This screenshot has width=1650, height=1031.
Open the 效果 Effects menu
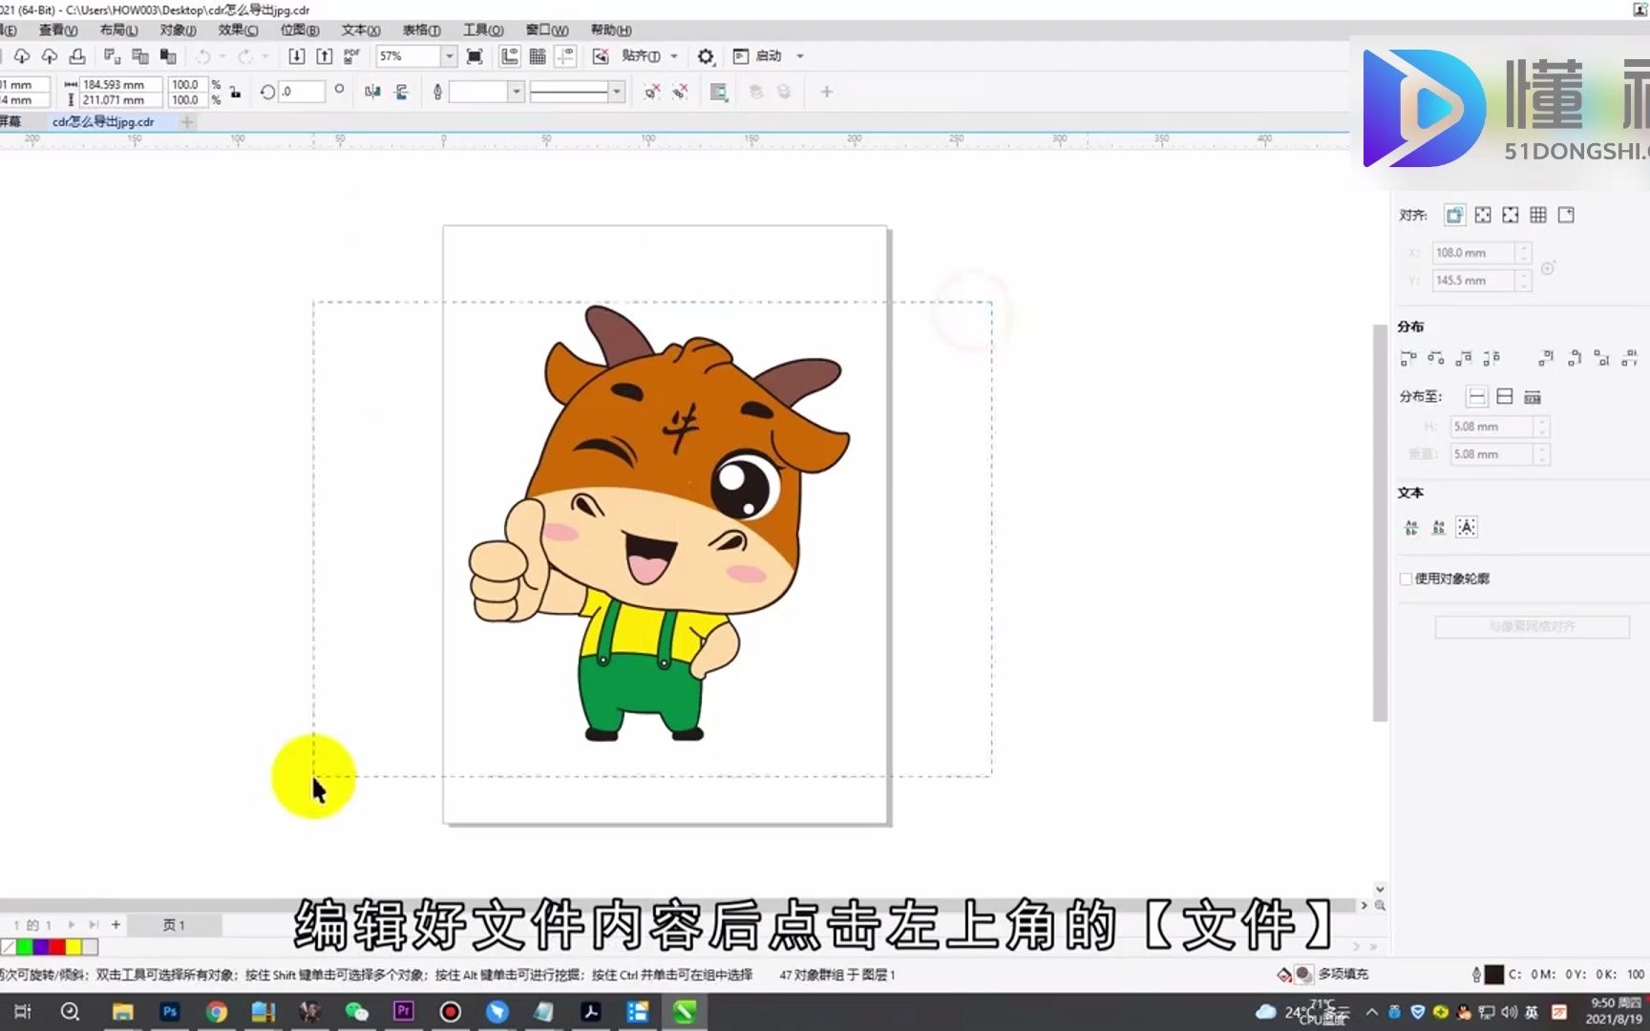click(x=238, y=31)
